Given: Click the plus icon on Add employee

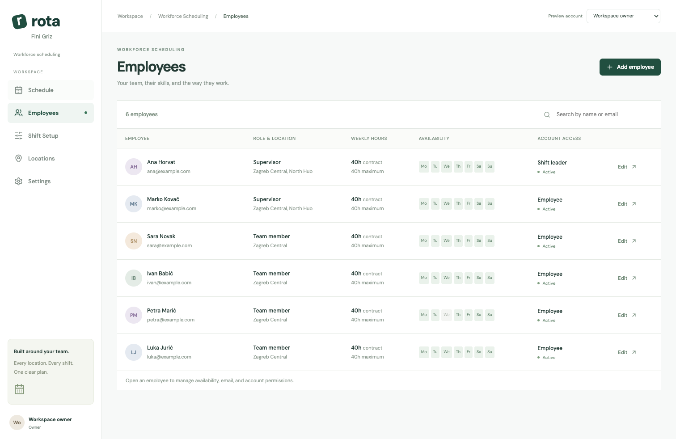Looking at the screenshot, I should coord(609,67).
